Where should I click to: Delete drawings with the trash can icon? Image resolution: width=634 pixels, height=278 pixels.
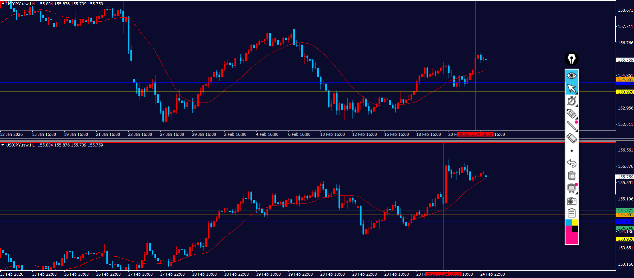571,175
